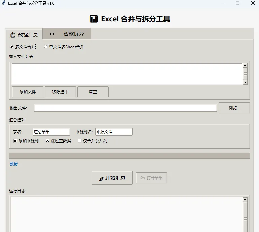This screenshot has height=232, width=259.
Task: Select the 多文件合并 radio option
Action: pos(23,47)
